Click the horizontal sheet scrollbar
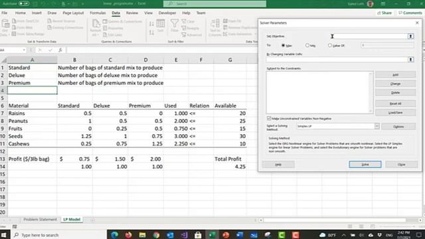The image size is (425, 239). tap(335, 220)
